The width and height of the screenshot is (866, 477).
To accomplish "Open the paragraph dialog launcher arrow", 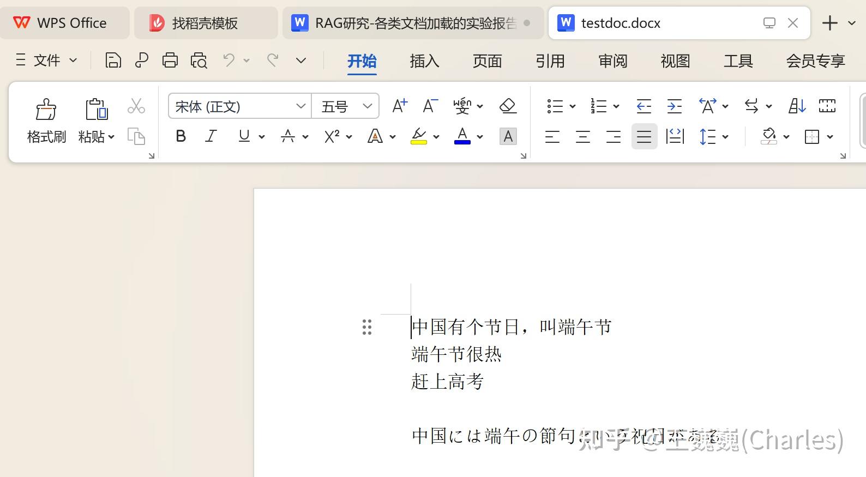I will point(843,156).
